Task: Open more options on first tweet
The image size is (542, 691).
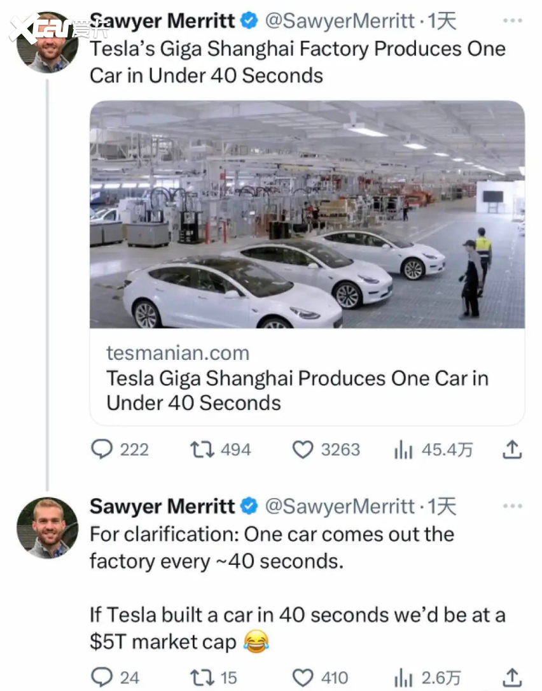Action: pyautogui.click(x=512, y=21)
